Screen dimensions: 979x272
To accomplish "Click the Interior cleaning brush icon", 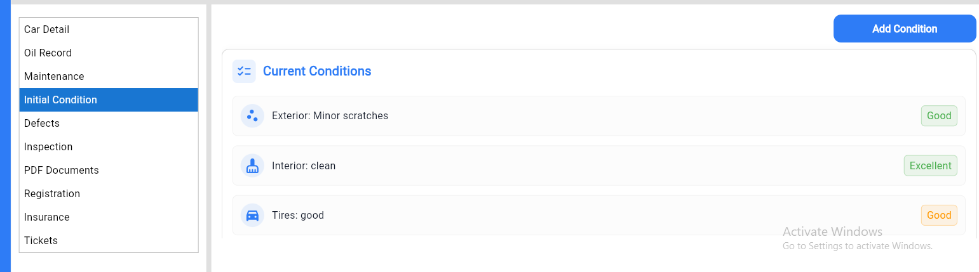I will pos(252,165).
